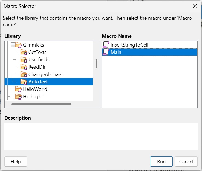
Task: Select the ReadDir module
Action: tap(37, 67)
